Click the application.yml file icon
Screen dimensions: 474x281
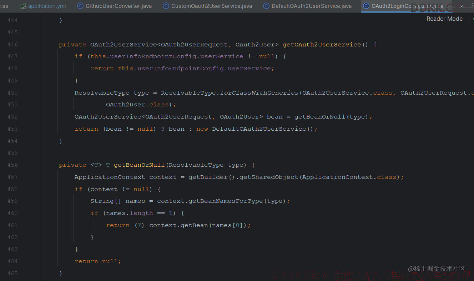point(23,6)
